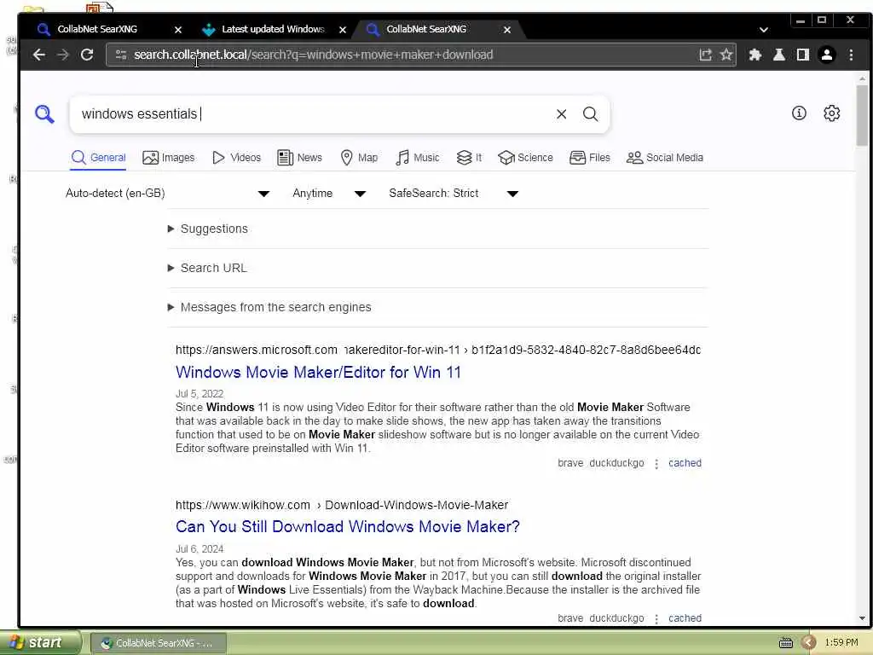Open cached link for wikiHow result

point(685,618)
